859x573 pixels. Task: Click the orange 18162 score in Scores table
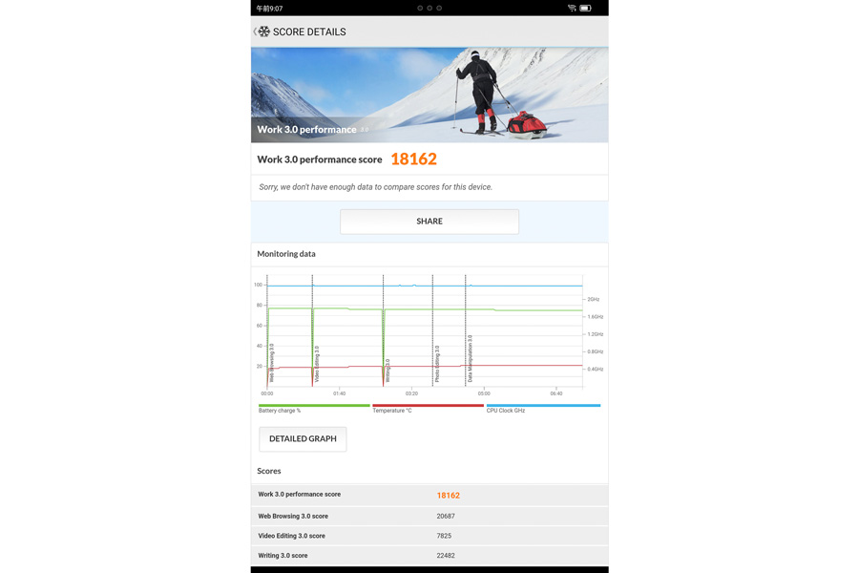[x=449, y=495]
